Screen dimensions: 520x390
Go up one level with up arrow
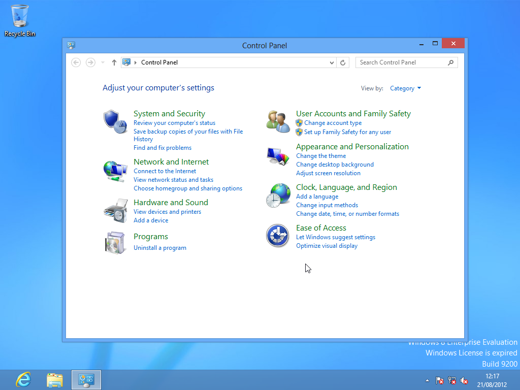pyautogui.click(x=114, y=62)
